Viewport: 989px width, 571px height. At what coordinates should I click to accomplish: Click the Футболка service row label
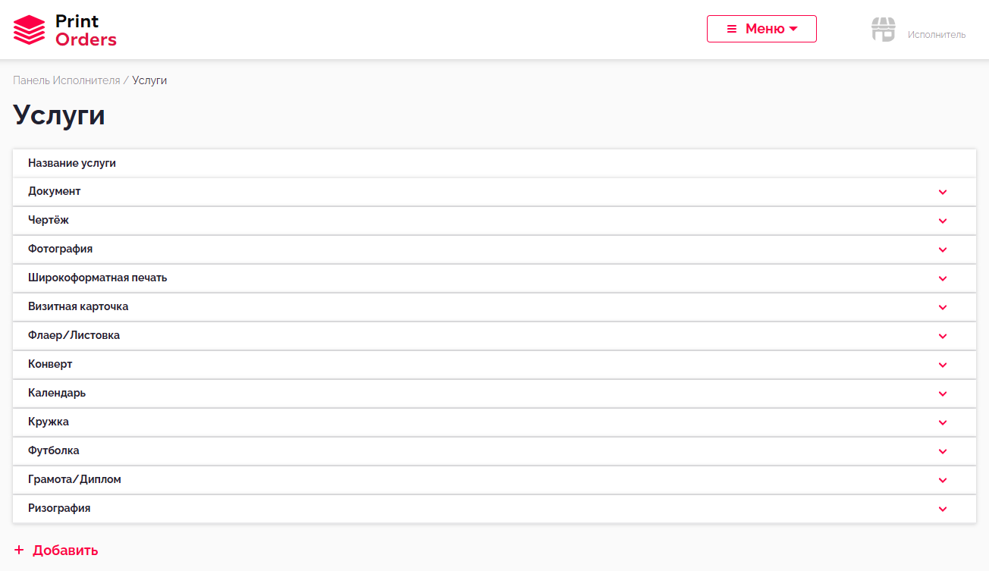pos(54,450)
